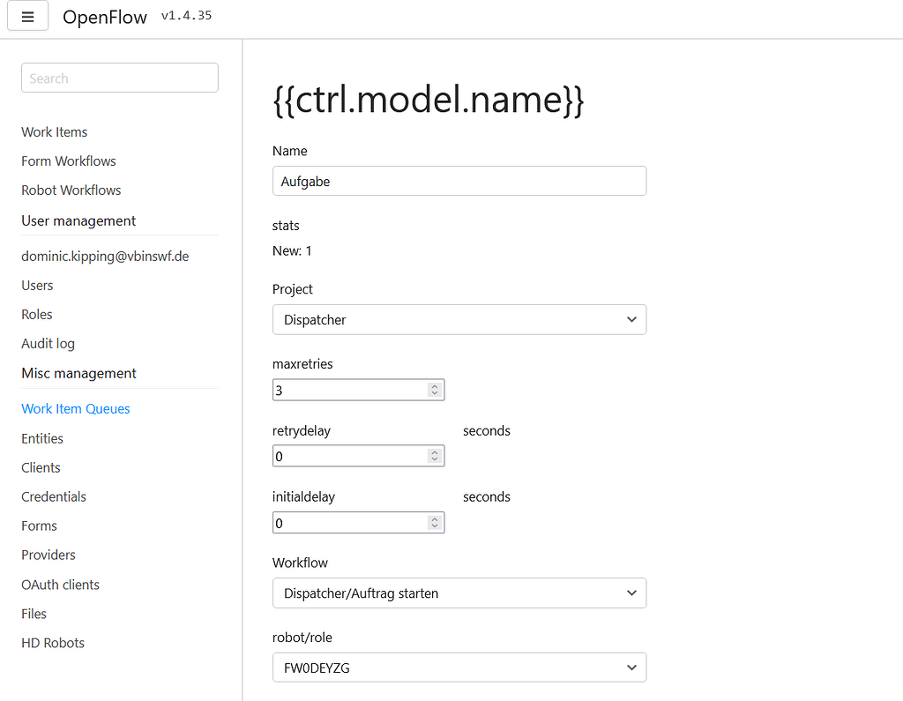Image resolution: width=903 pixels, height=701 pixels.
Task: Open OAuth clients
Action: pyautogui.click(x=60, y=584)
